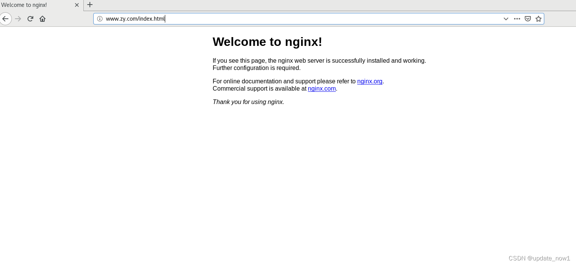The image size is (576, 265).
Task: Open the Page Actions ellipsis menu
Action: coord(517,18)
